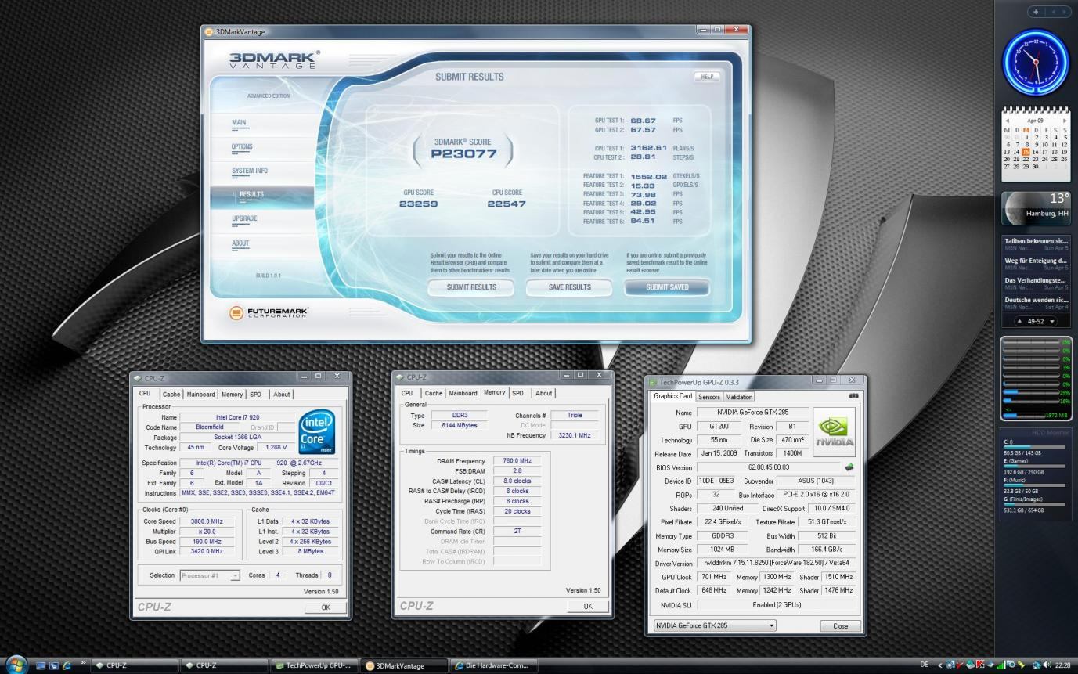The height and width of the screenshot is (674, 1078).
Task: Switch to Cache tab in left CPU-Z
Action: pos(171,395)
